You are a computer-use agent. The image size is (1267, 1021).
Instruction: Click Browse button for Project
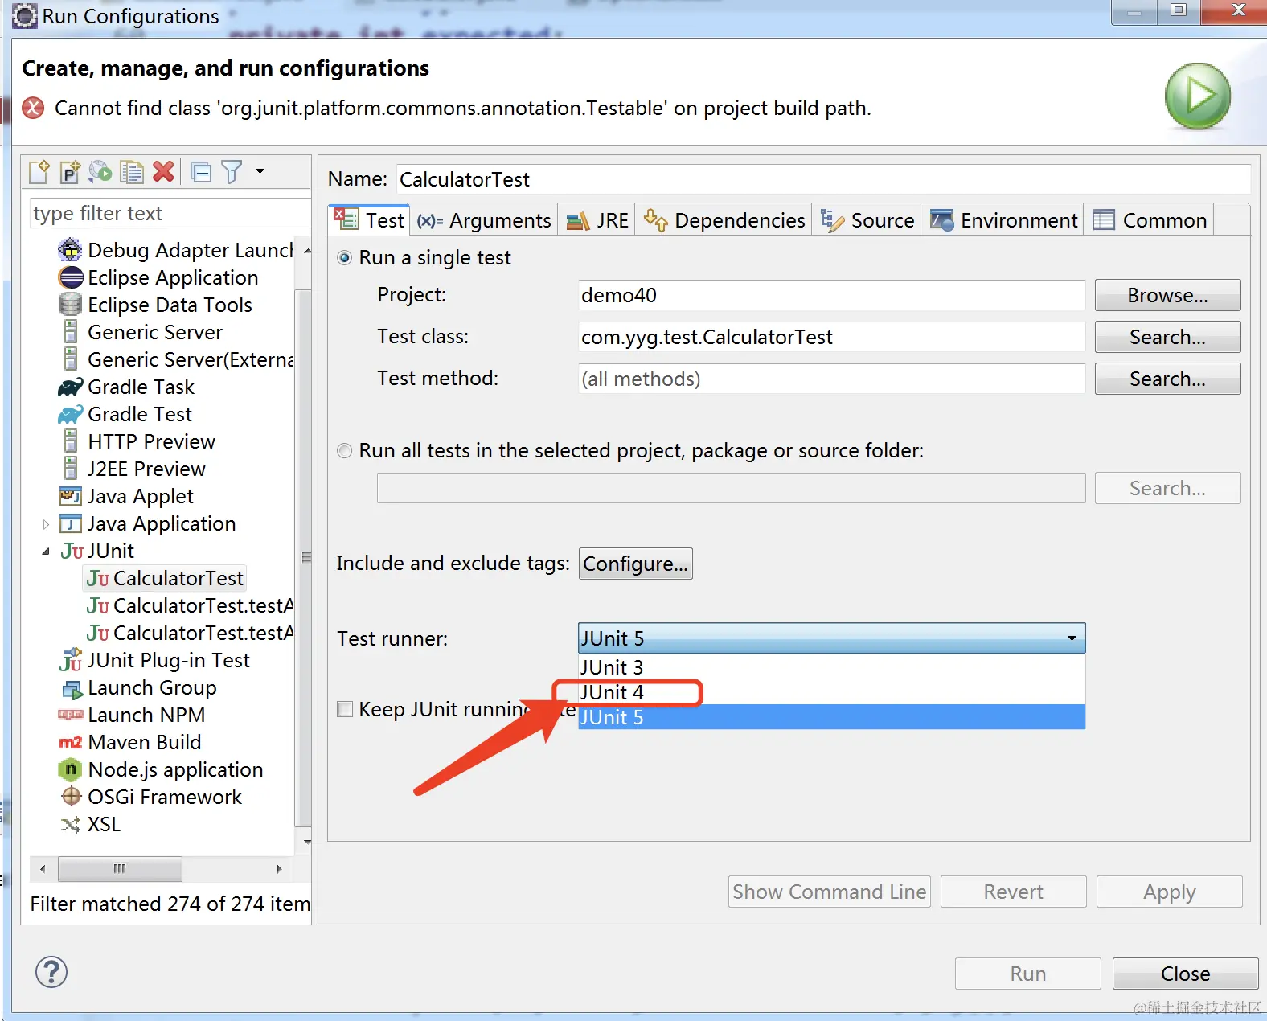(x=1167, y=295)
